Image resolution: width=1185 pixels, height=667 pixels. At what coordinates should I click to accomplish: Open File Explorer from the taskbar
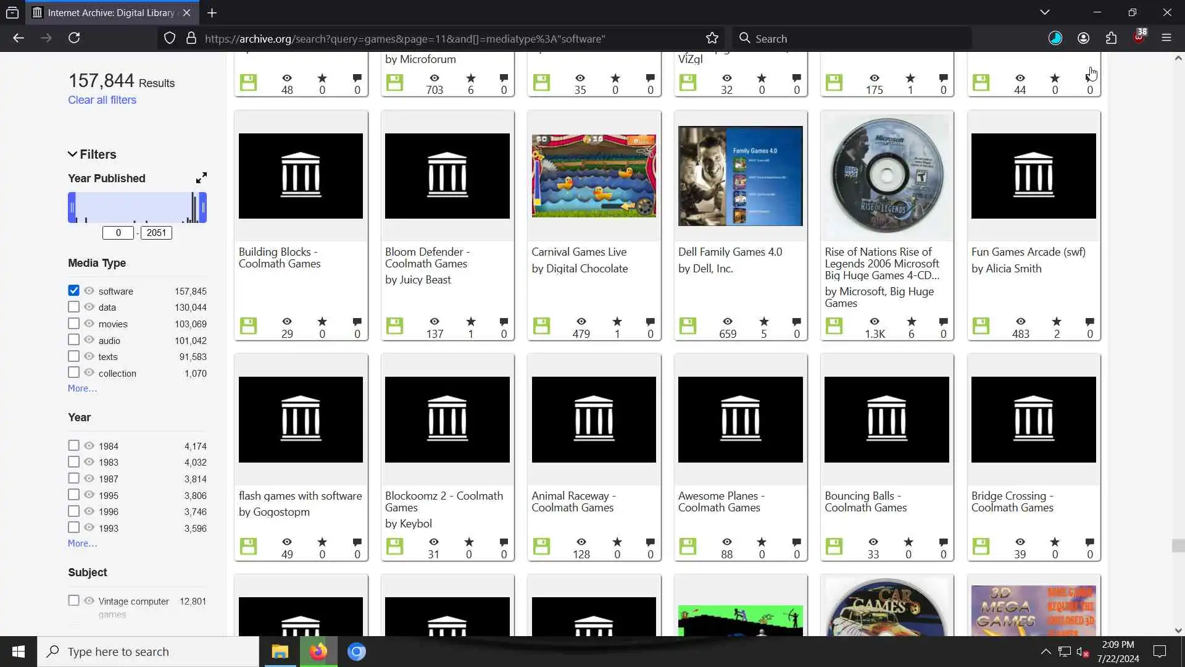point(280,652)
